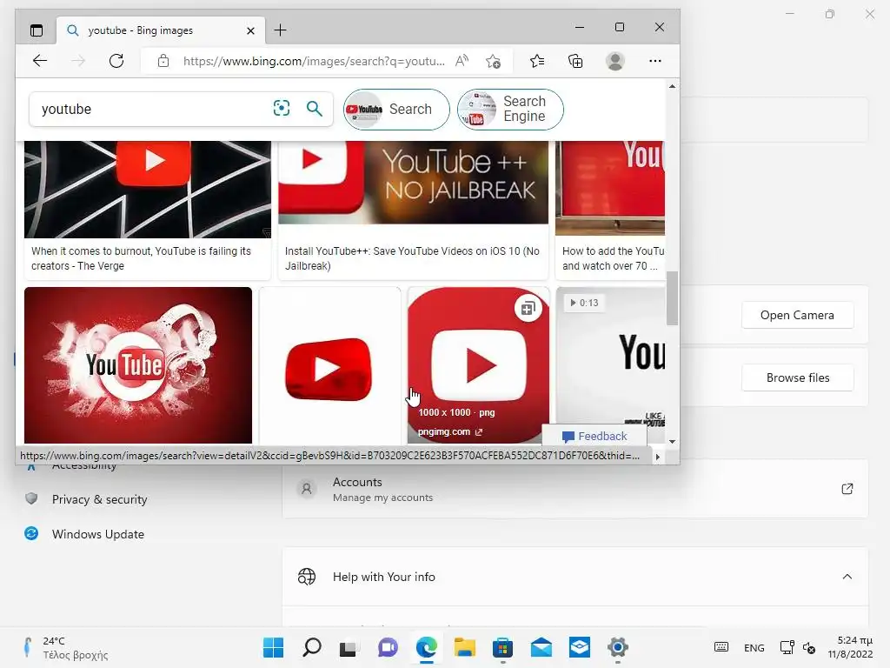
Task: Open the Read aloud icon in address bar
Action: (x=462, y=61)
